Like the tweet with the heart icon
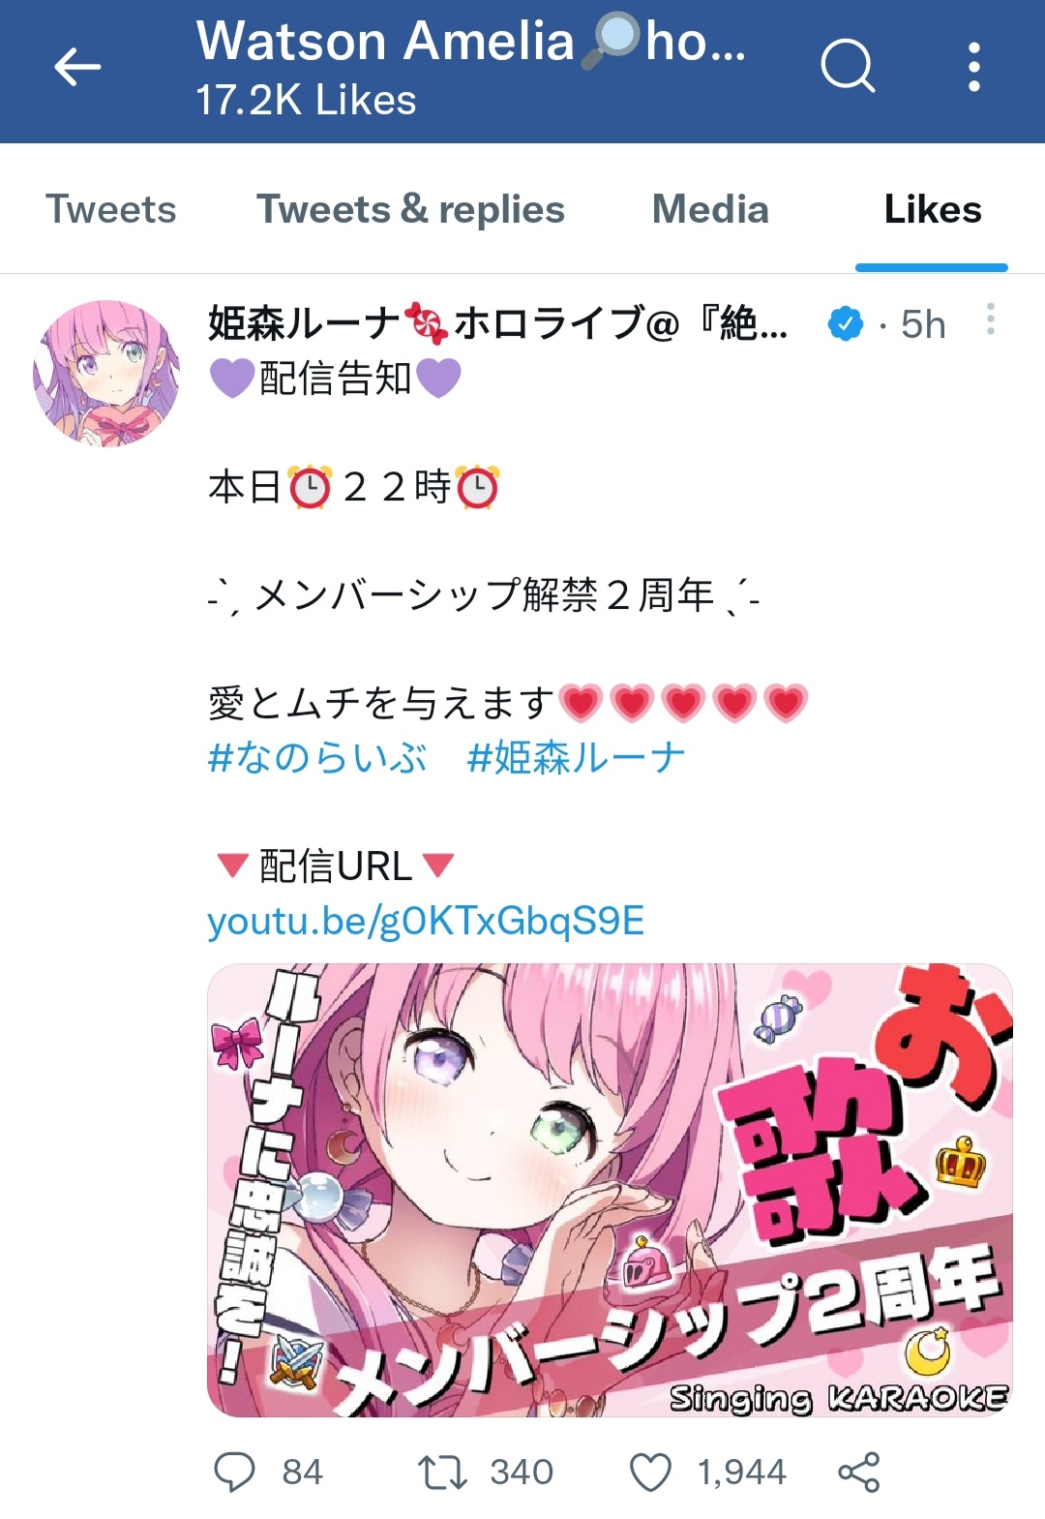The height and width of the screenshot is (1519, 1045). [650, 1473]
